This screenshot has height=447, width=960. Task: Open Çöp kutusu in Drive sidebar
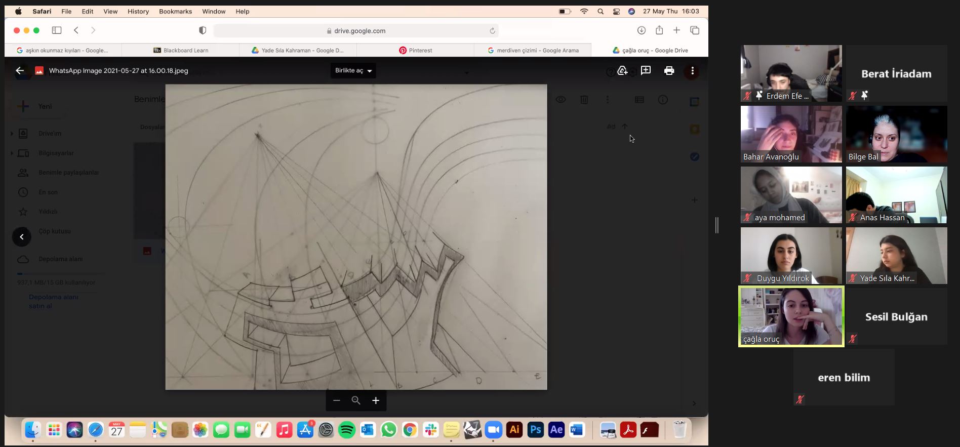point(55,231)
